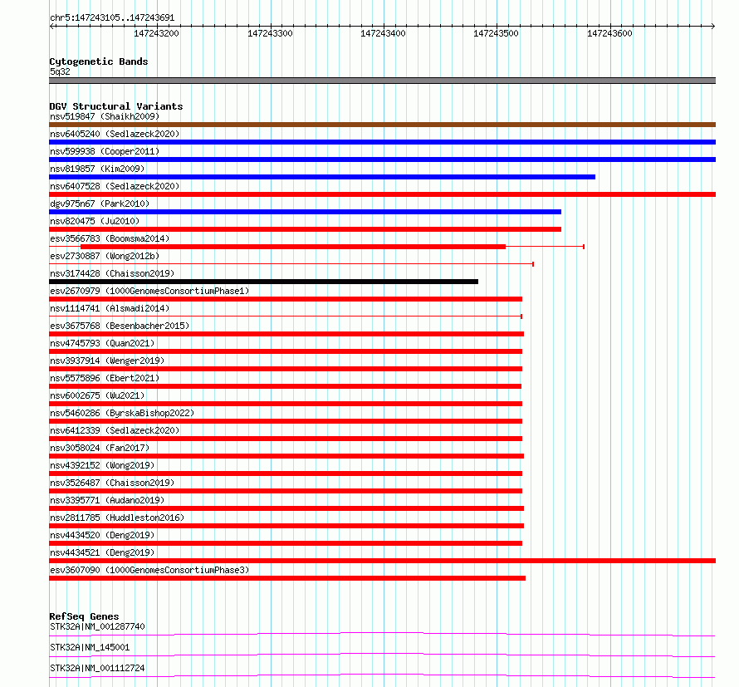Open variant nsv3937914 (Wenger2019) label

coord(107,361)
